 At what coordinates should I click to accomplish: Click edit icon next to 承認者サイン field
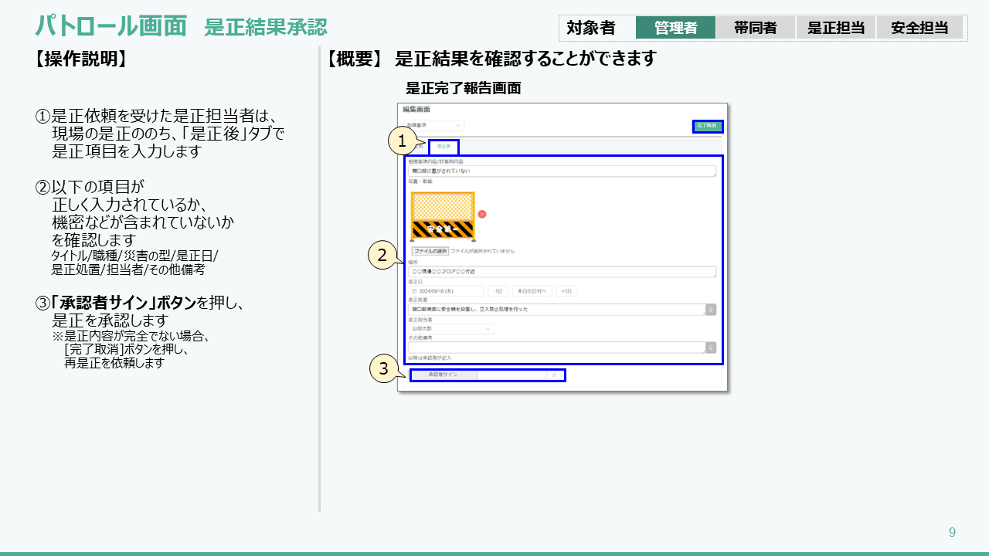[554, 375]
